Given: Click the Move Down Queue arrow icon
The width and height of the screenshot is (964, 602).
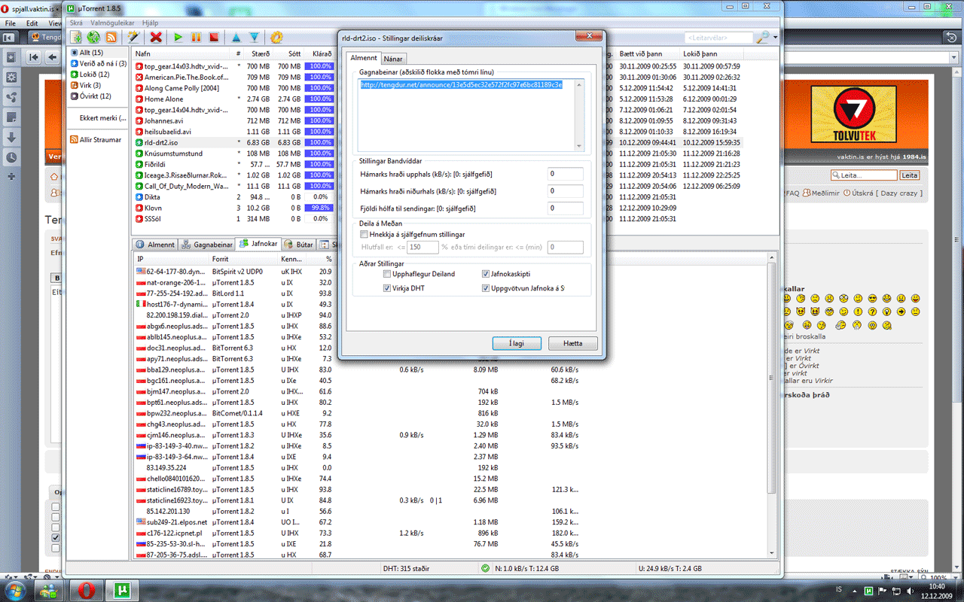Looking at the screenshot, I should point(255,37).
